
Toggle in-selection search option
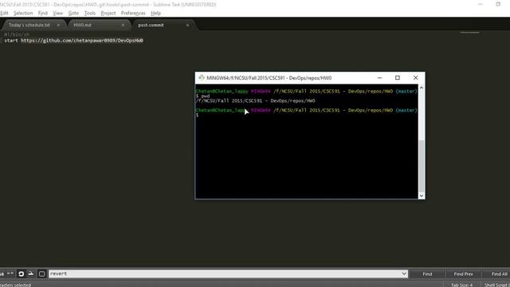(31, 273)
